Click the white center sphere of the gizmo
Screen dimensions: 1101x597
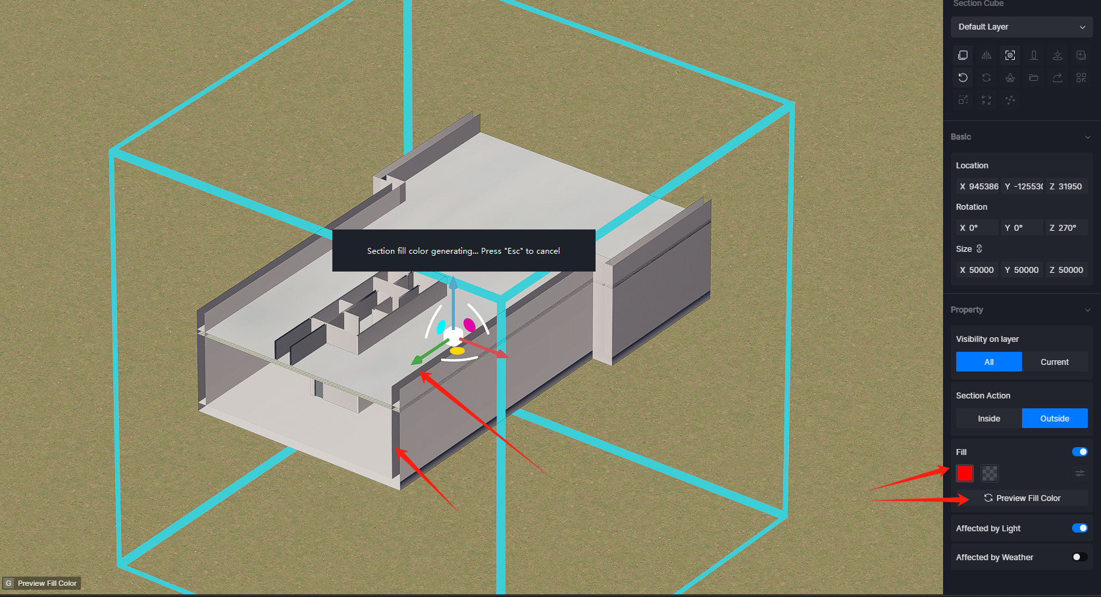pyautogui.click(x=453, y=335)
